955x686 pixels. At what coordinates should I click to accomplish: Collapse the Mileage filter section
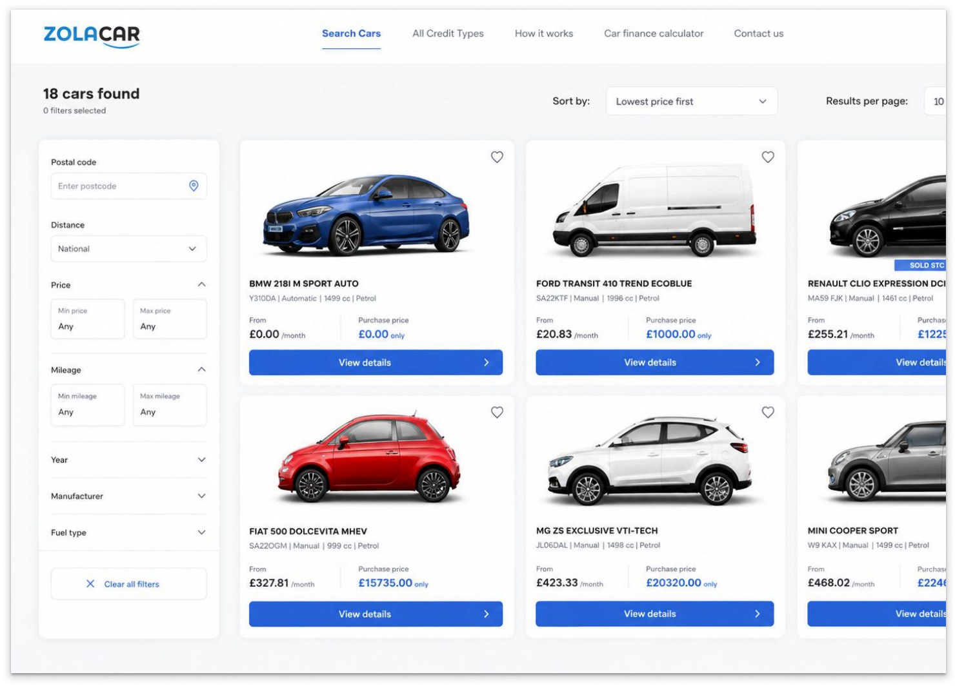point(201,369)
